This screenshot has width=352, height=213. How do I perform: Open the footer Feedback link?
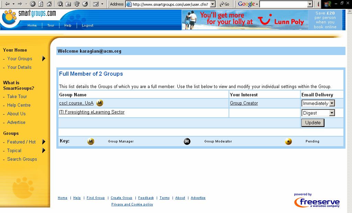click(146, 198)
